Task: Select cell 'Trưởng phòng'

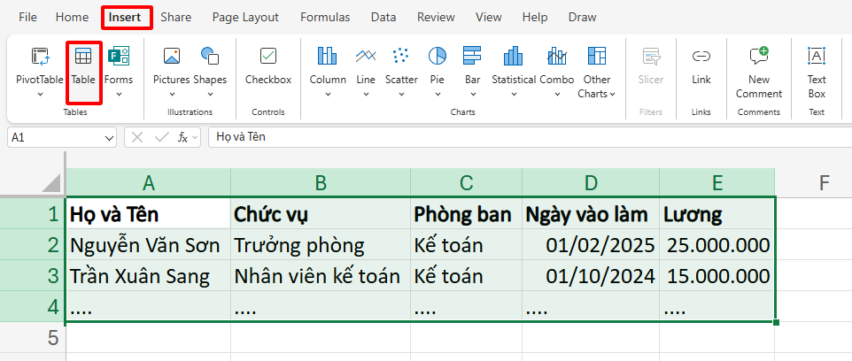Action: pos(321,245)
